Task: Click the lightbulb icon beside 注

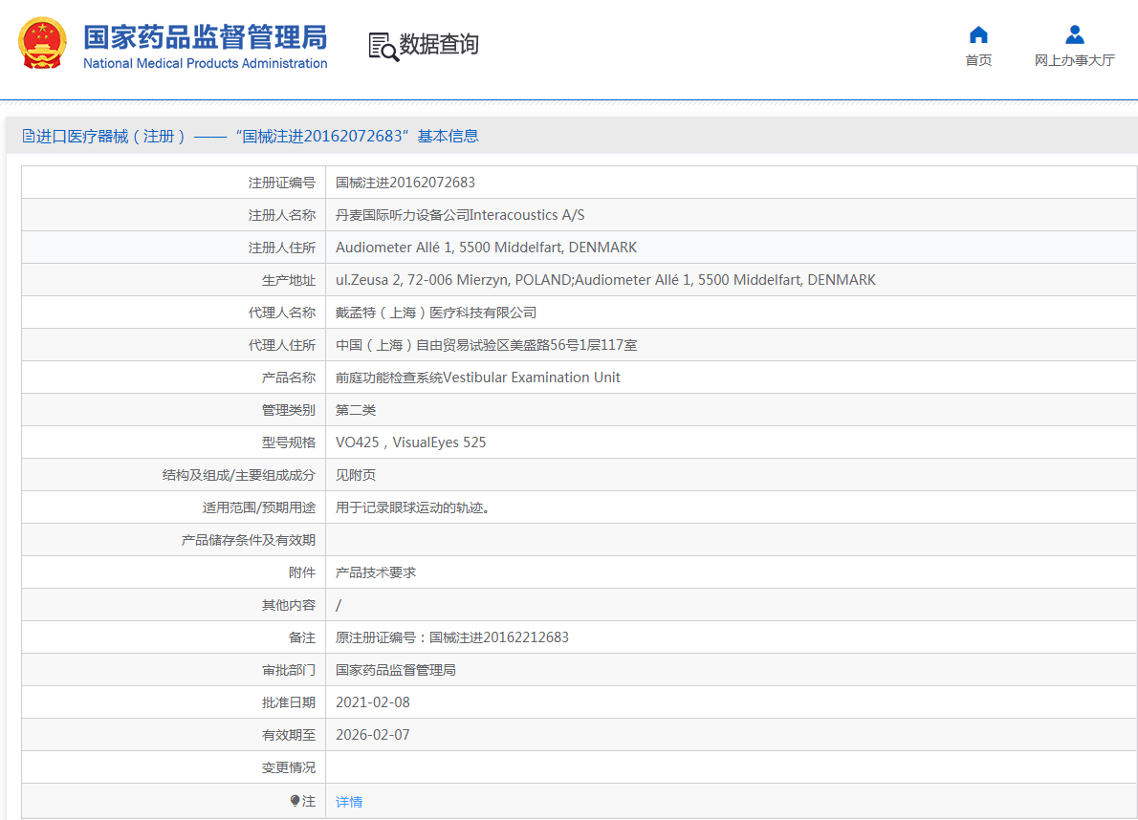Action: (295, 801)
